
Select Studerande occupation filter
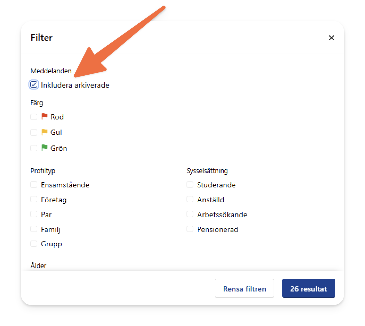pyautogui.click(x=190, y=185)
